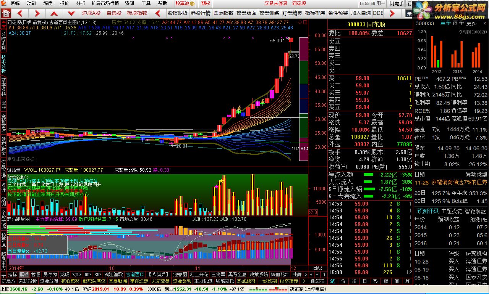Viewport: 489px width, 294px height.
Task: Click the 大宗流入 green flow bar
Action: pyautogui.click(x=368, y=182)
